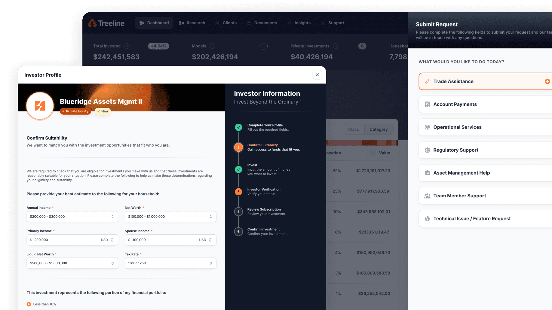Click the 51% allocation cell
552x310 pixels.
tap(337, 171)
